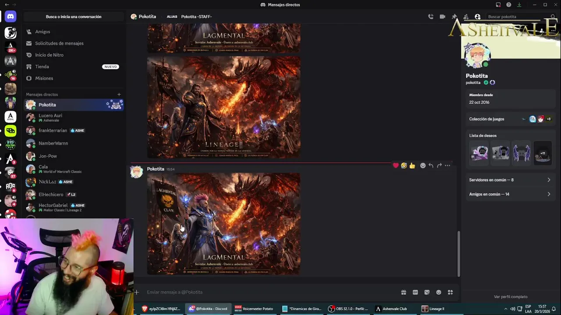The height and width of the screenshot is (315, 561).
Task: Send a gift with the gift icon
Action: [x=403, y=292]
